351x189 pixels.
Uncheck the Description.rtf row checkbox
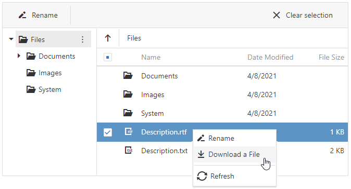[x=108, y=132]
